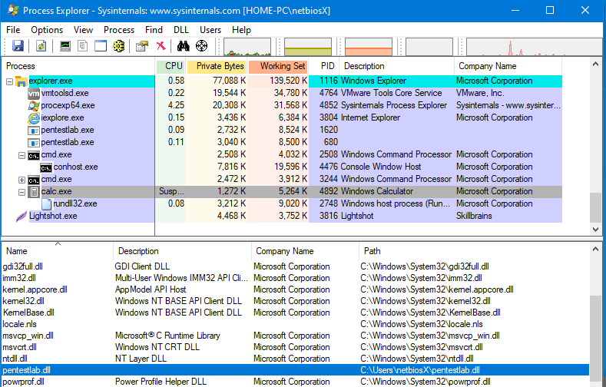Image resolution: width=606 pixels, height=387 pixels.
Task: Click the process list vertical scrollbar down arrow
Action: click(596, 229)
